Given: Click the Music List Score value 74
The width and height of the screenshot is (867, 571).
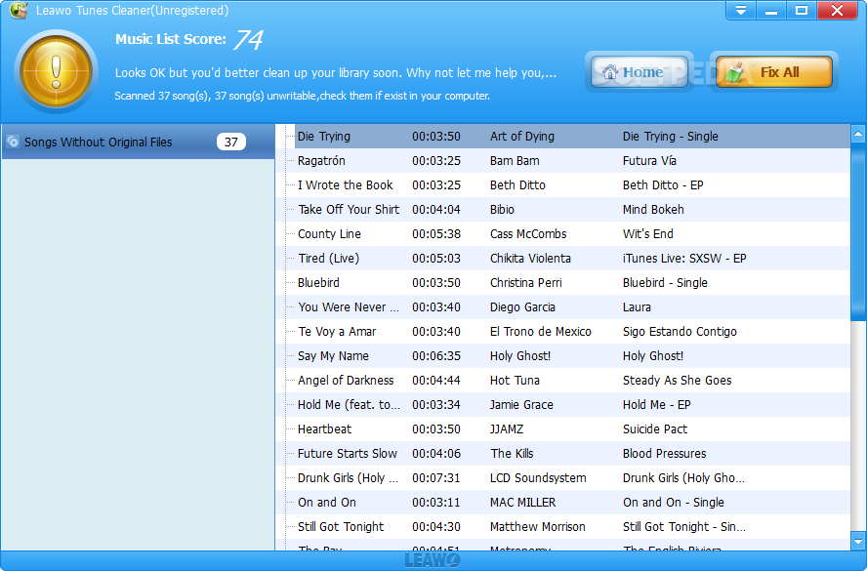Looking at the screenshot, I should [x=249, y=39].
